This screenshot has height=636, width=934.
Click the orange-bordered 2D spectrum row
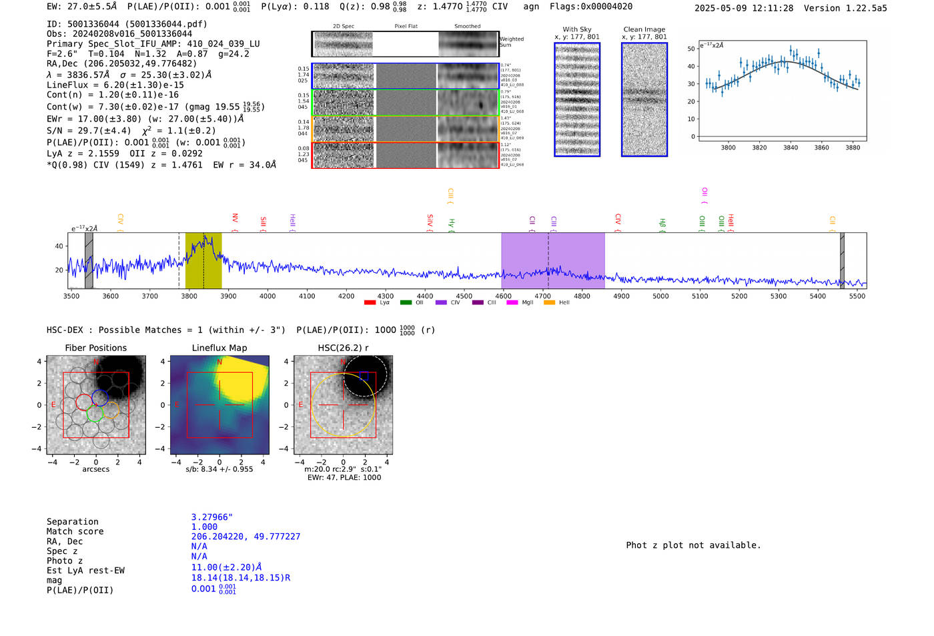click(406, 129)
